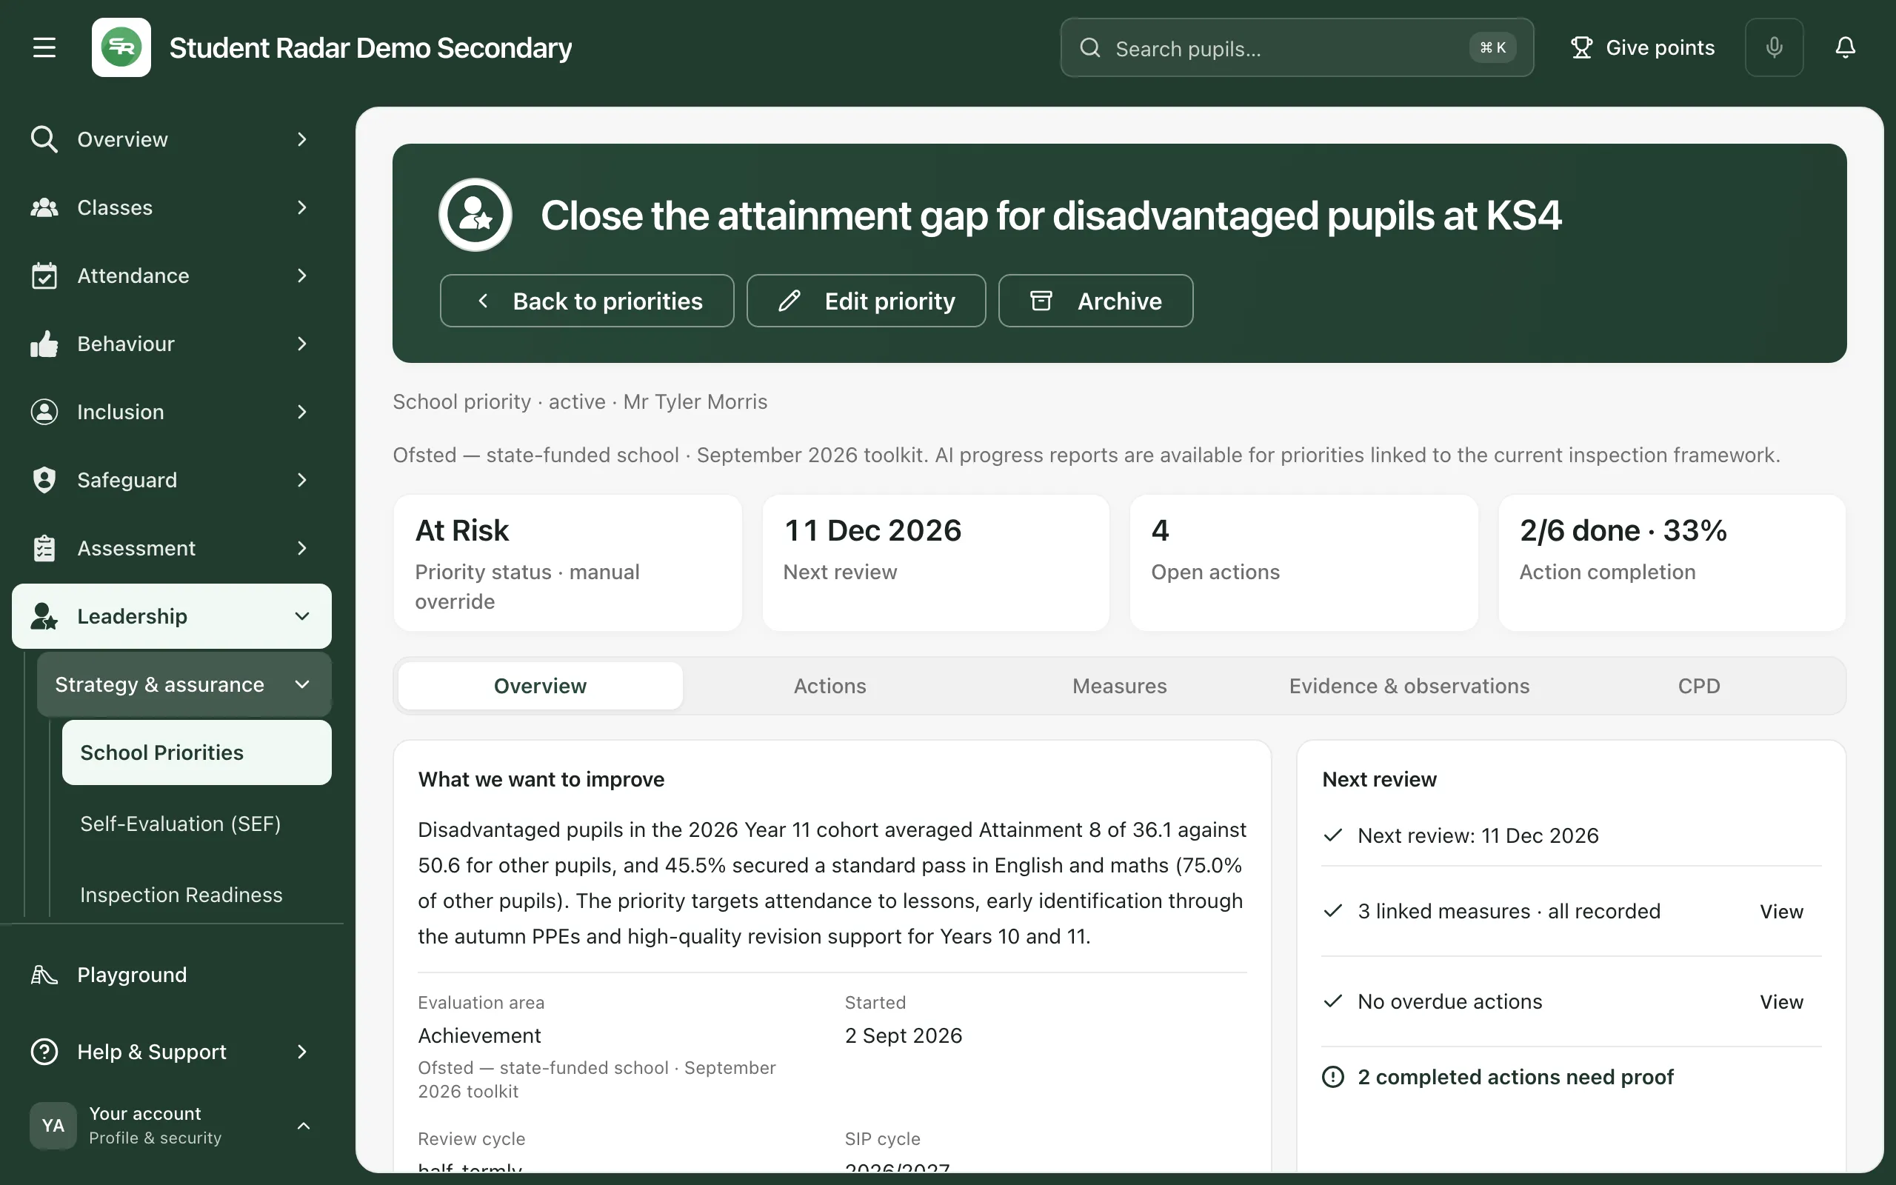Viewport: 1896px width, 1185px height.
Task: Click '2 completed actions need proof'
Action: click(x=1515, y=1077)
